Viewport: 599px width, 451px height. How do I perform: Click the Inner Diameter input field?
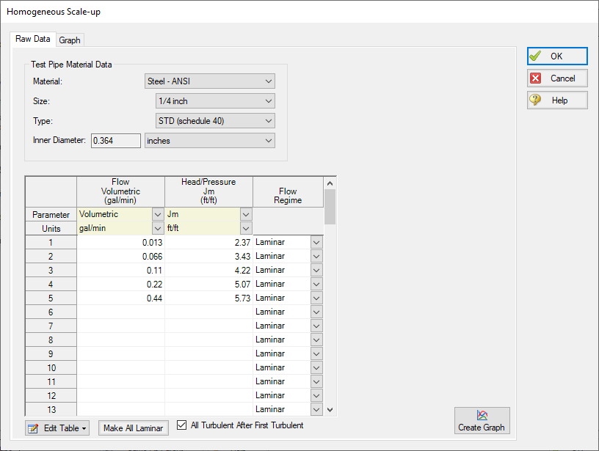point(115,141)
